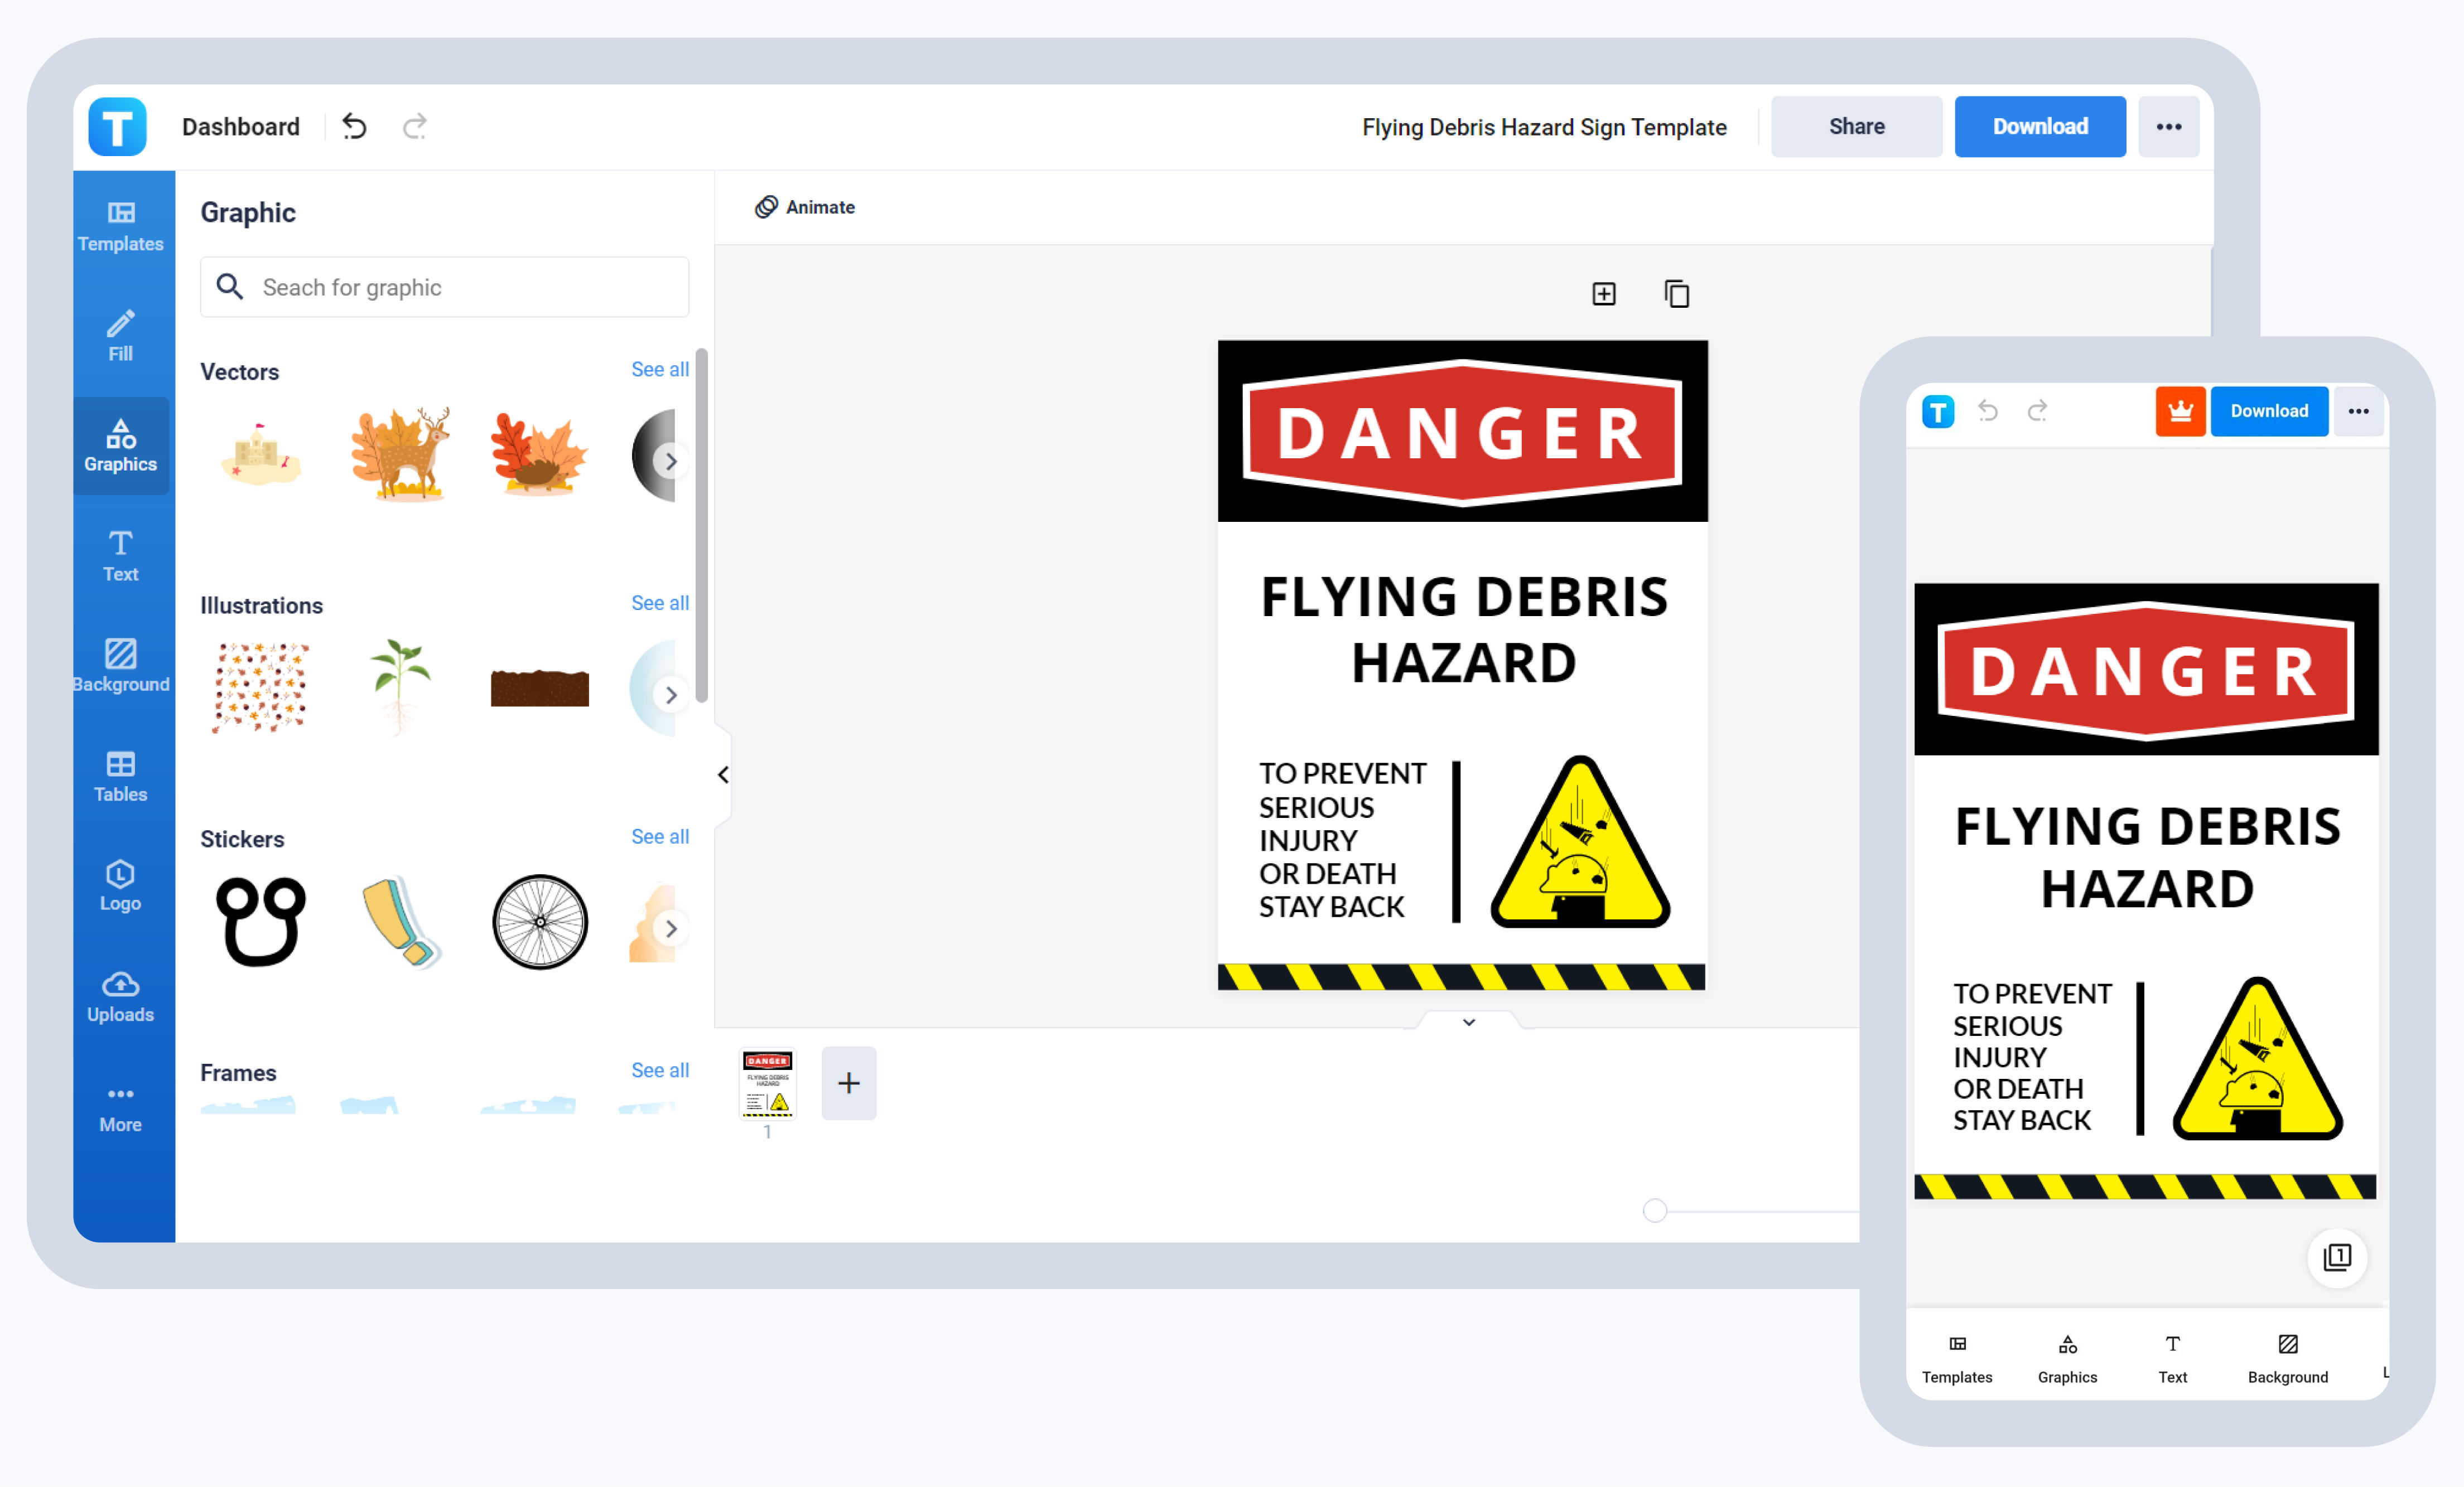Open the Uploads panel
The height and width of the screenshot is (1487, 2464).
(120, 995)
